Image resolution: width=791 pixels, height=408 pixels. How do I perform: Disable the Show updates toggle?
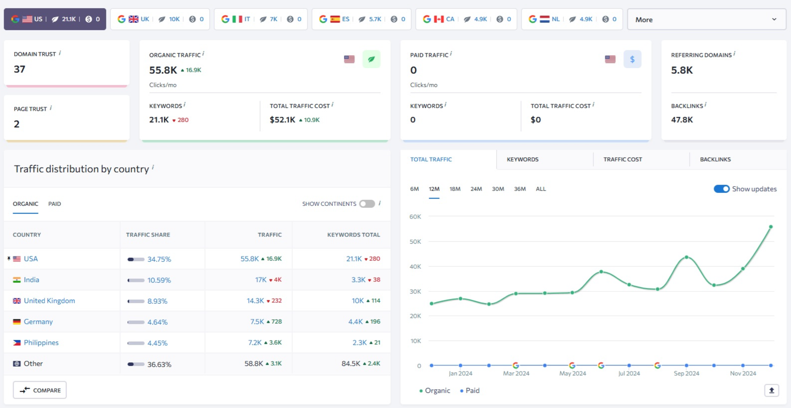tap(721, 189)
